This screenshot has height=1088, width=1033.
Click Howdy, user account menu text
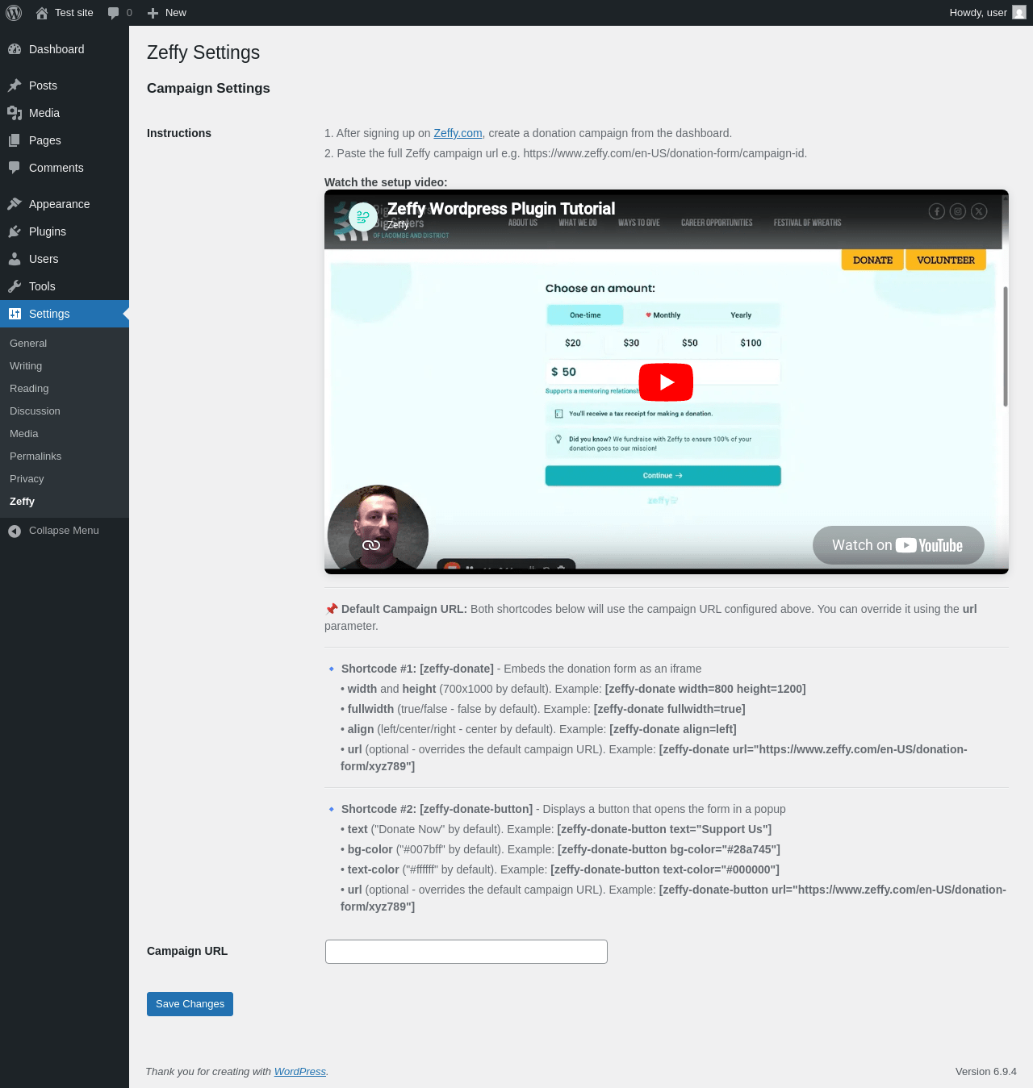coord(978,13)
